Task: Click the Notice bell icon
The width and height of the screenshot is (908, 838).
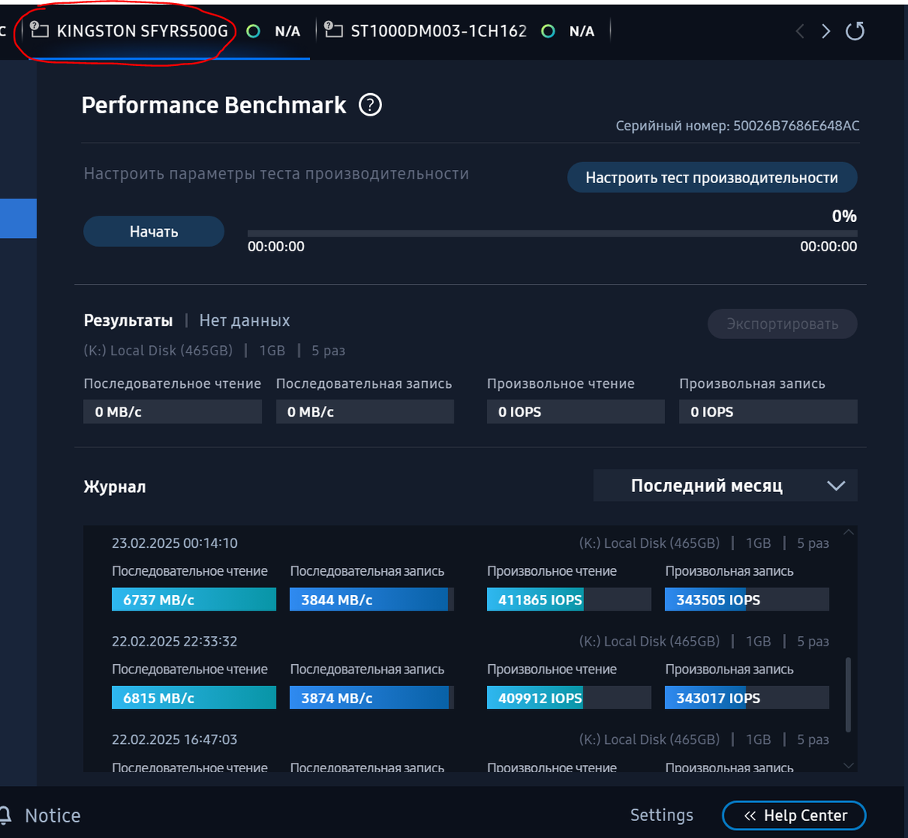Action: coord(5,815)
